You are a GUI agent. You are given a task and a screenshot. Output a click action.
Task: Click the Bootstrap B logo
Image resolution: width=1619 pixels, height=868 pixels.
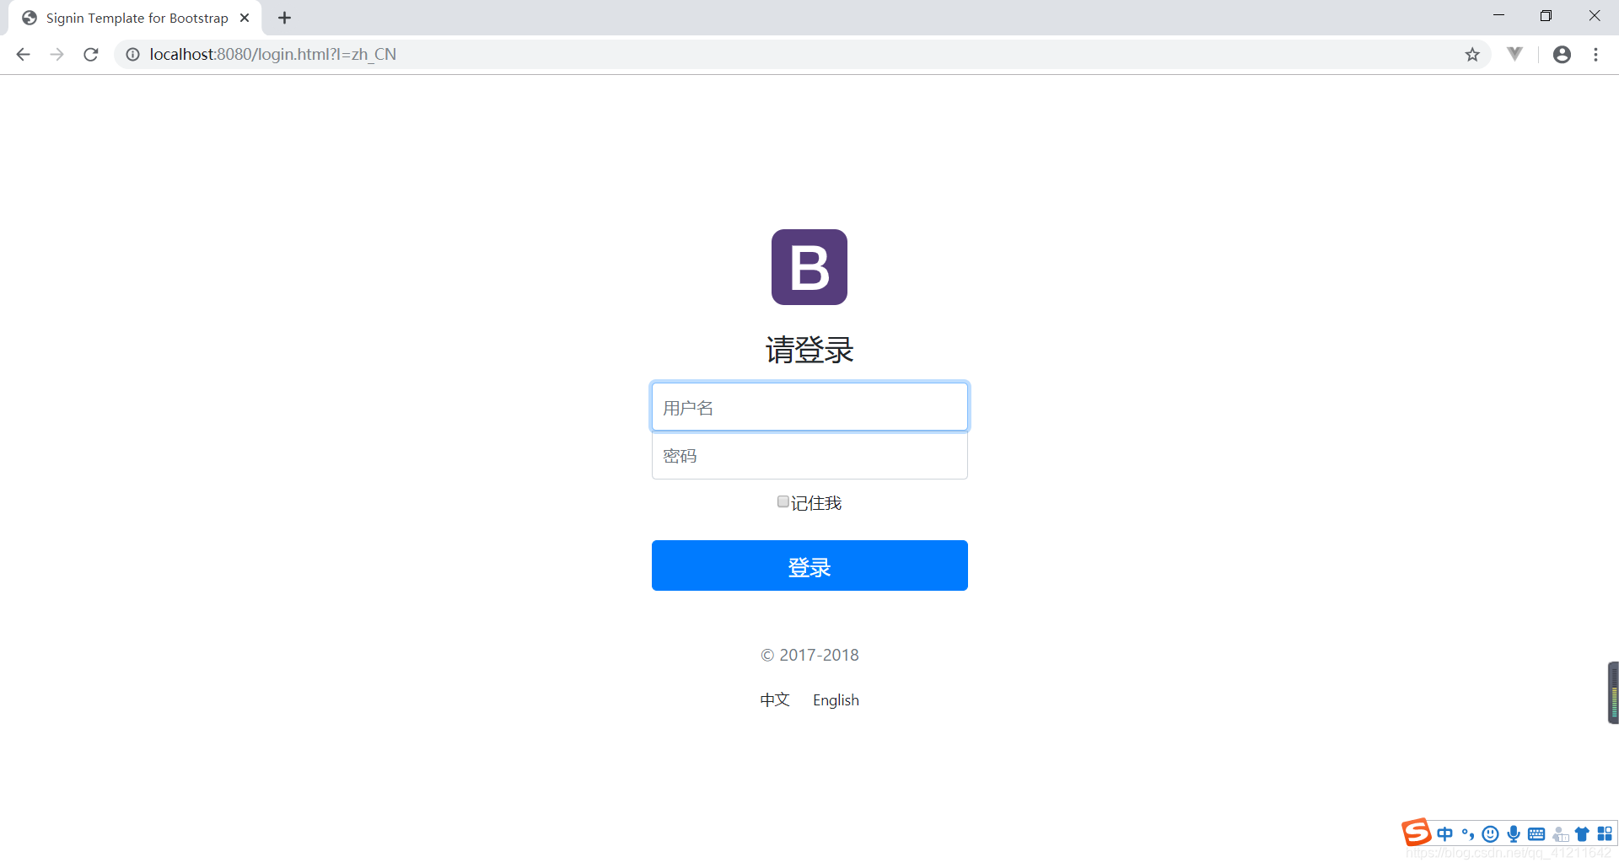[x=809, y=267]
